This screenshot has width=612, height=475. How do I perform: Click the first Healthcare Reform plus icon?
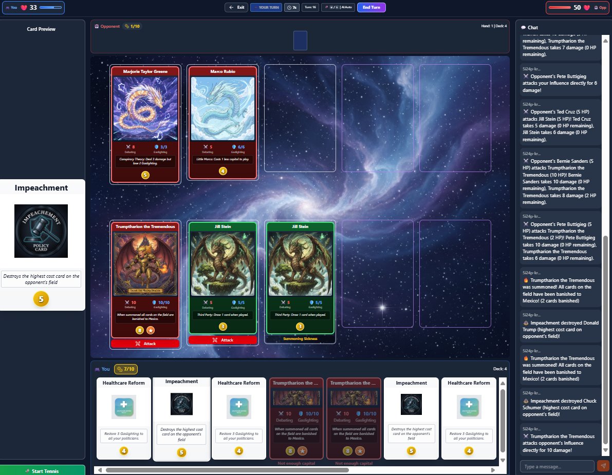pyautogui.click(x=124, y=407)
